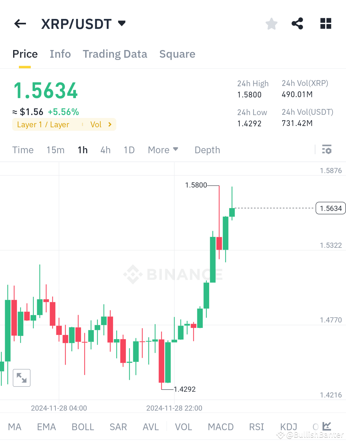Select the 4h timeframe

click(105, 150)
